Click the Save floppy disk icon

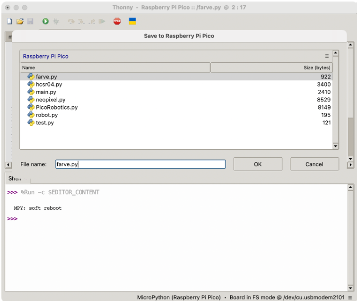point(30,21)
